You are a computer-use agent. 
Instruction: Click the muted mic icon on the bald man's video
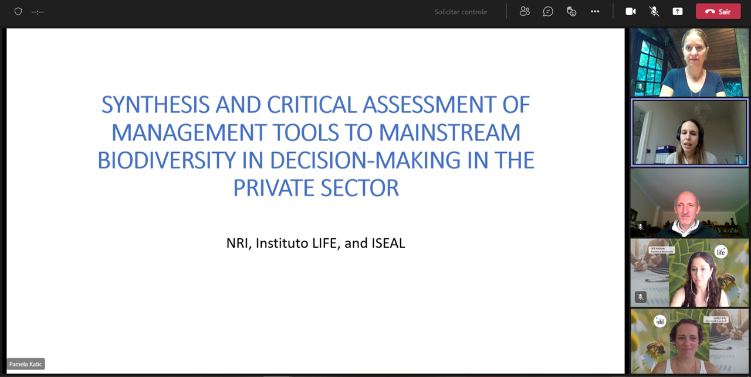point(640,227)
